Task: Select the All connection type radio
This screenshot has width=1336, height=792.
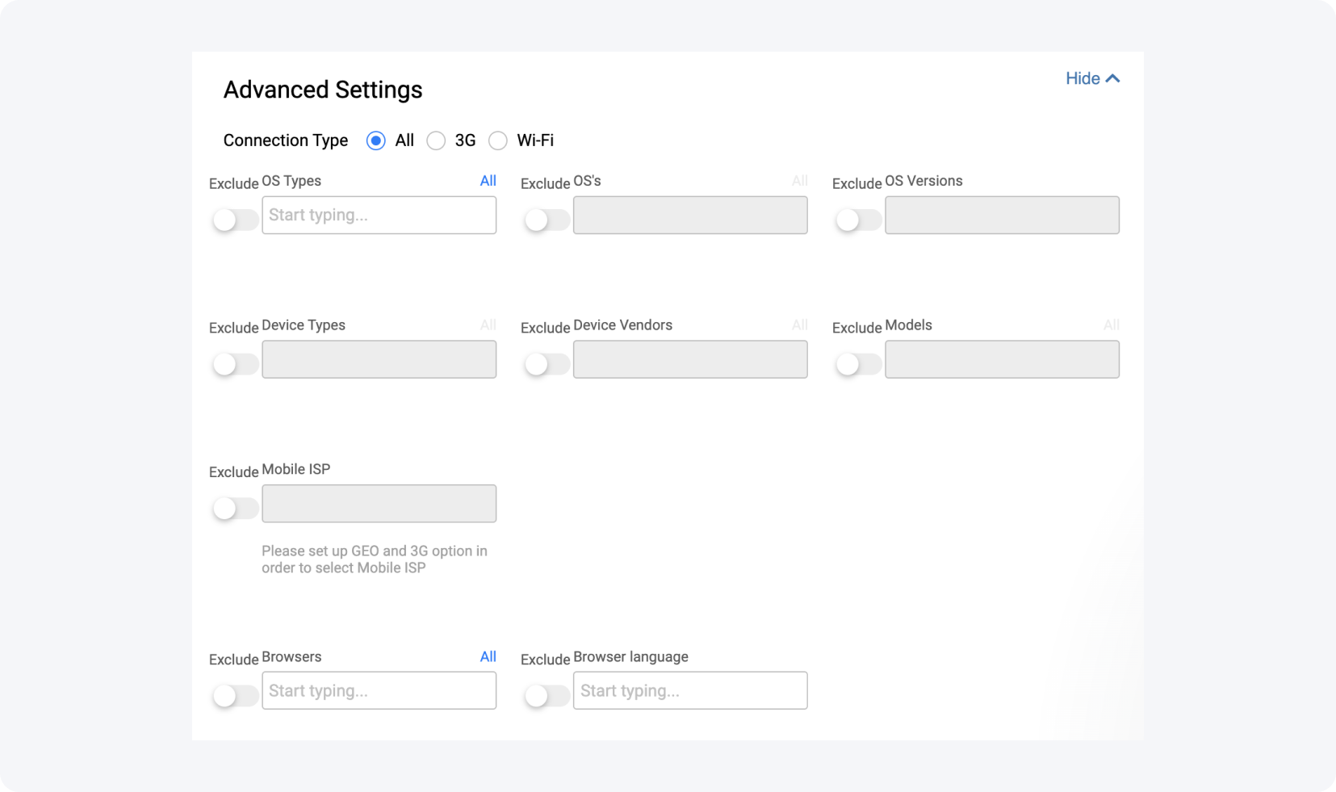Action: 375,140
